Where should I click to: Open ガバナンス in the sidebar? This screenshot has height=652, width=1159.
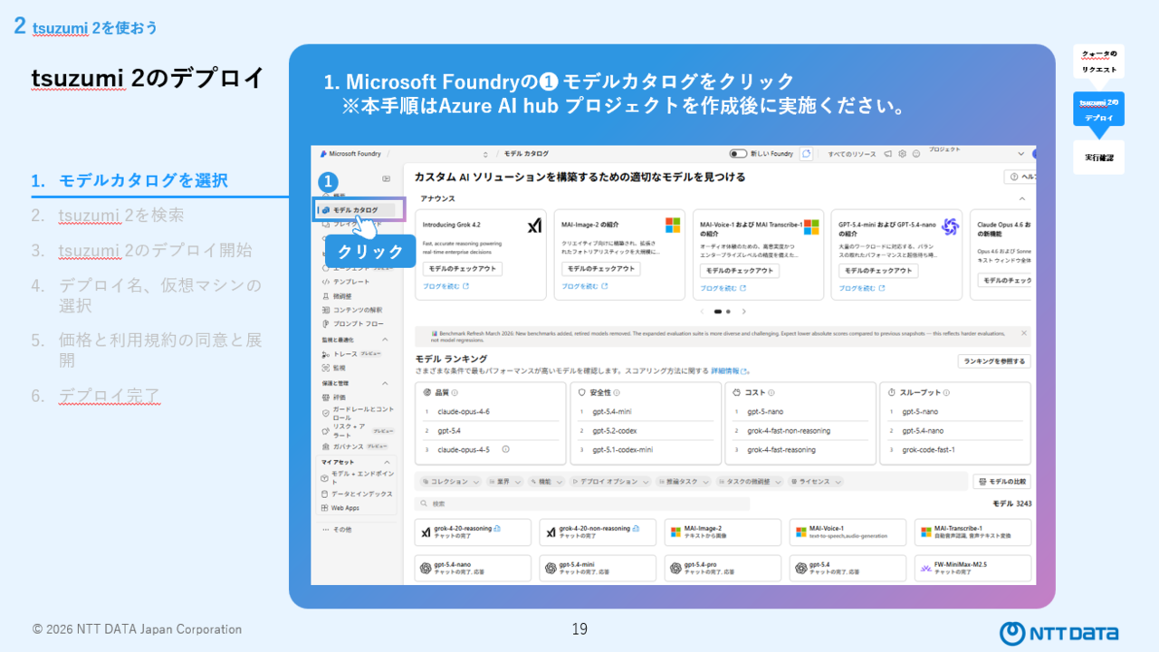point(357,446)
